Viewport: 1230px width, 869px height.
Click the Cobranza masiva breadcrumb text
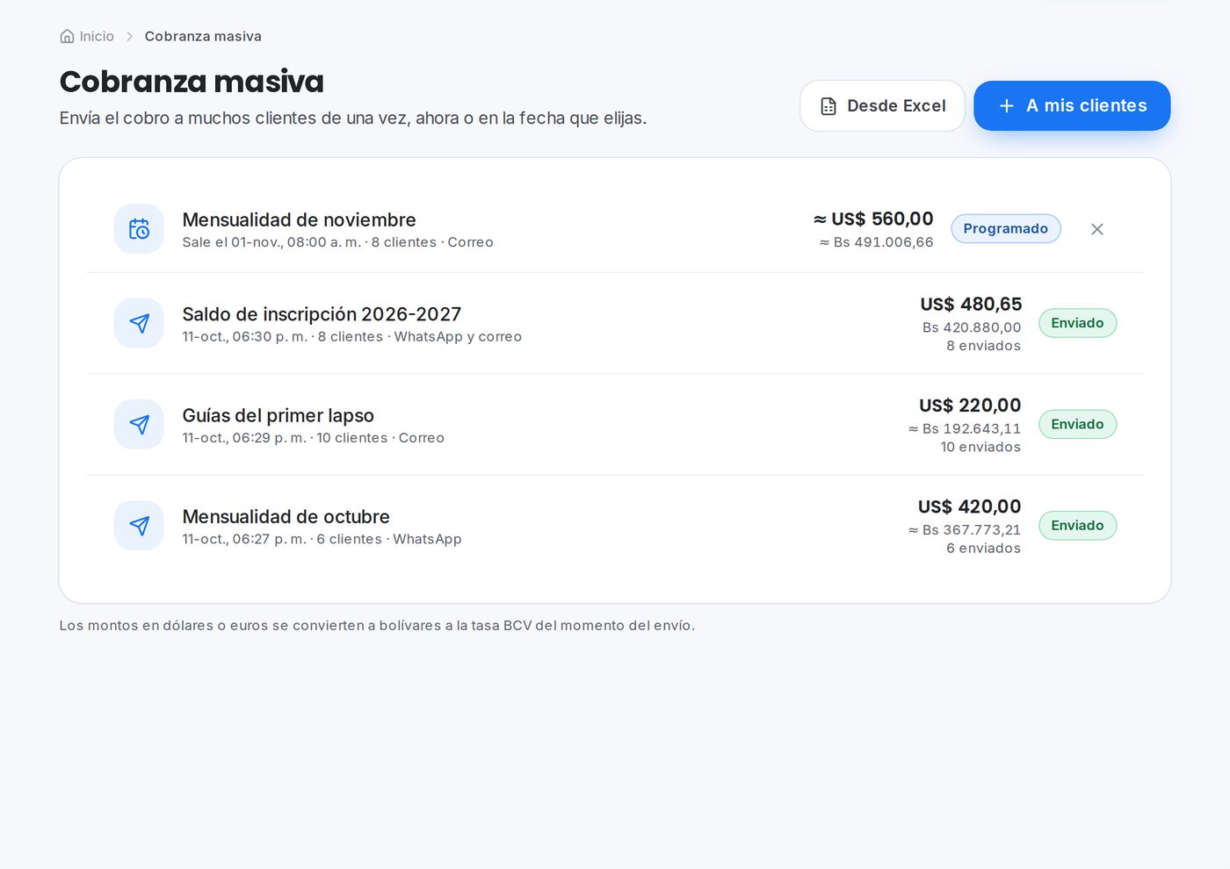pos(203,37)
